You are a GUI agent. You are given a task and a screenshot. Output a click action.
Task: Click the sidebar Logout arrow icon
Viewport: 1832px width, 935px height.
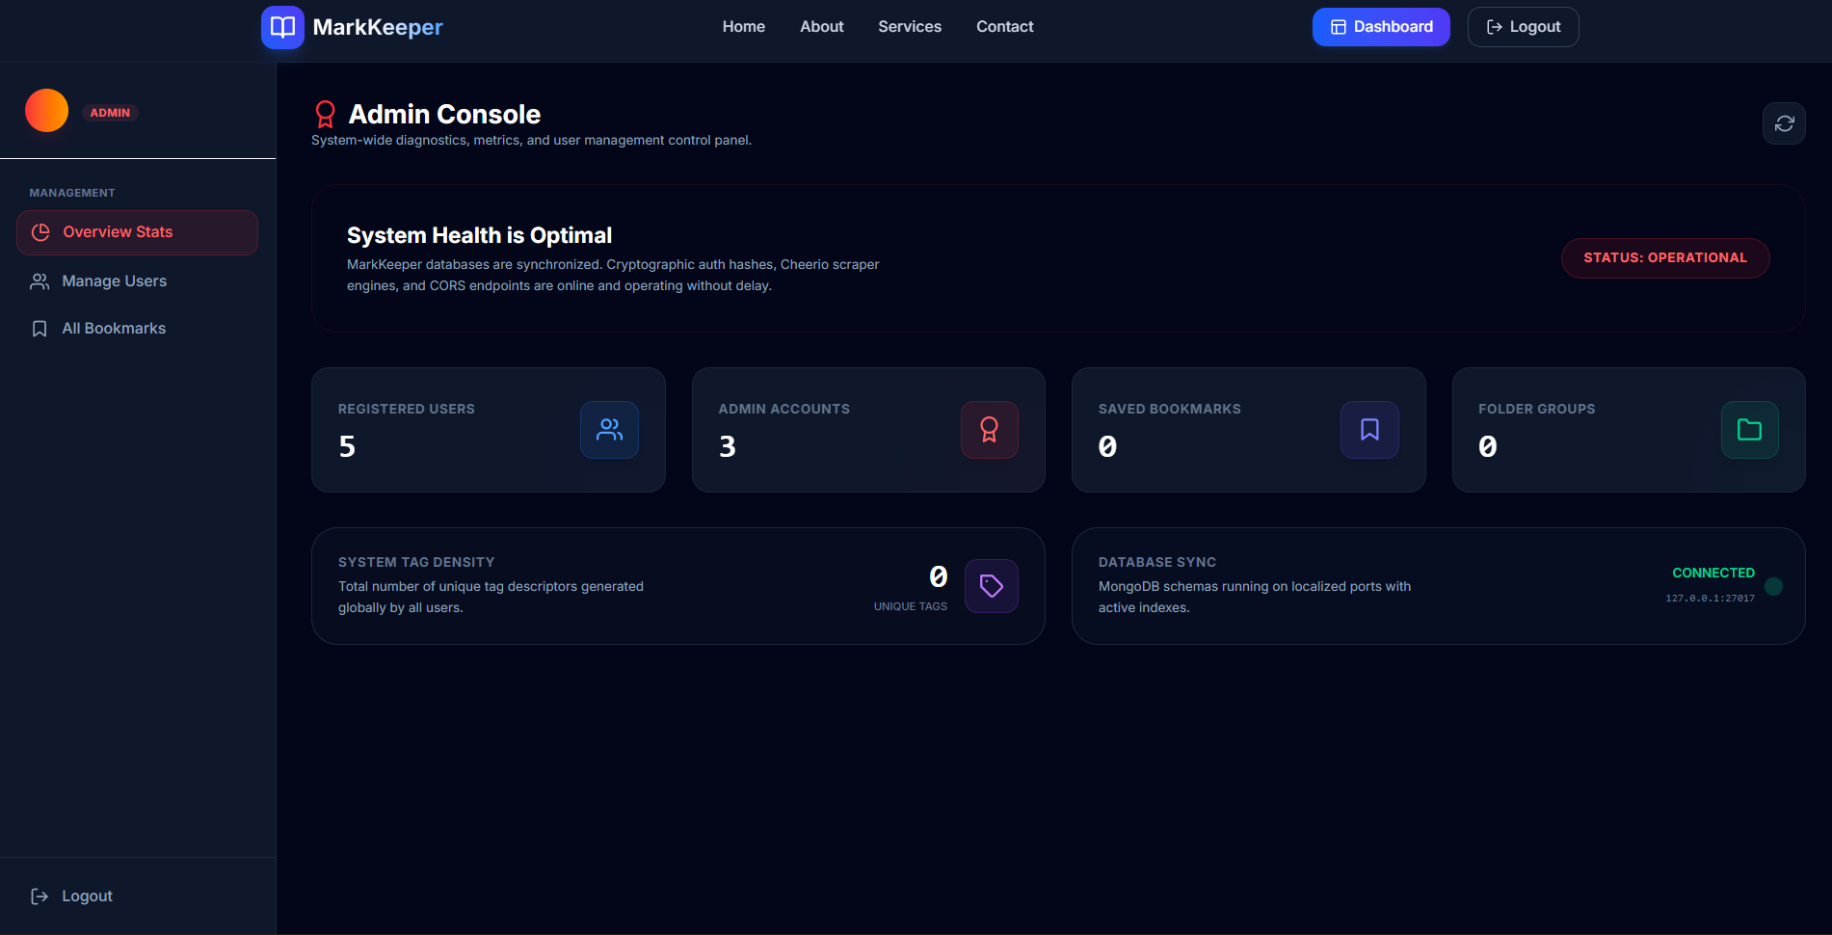40,896
